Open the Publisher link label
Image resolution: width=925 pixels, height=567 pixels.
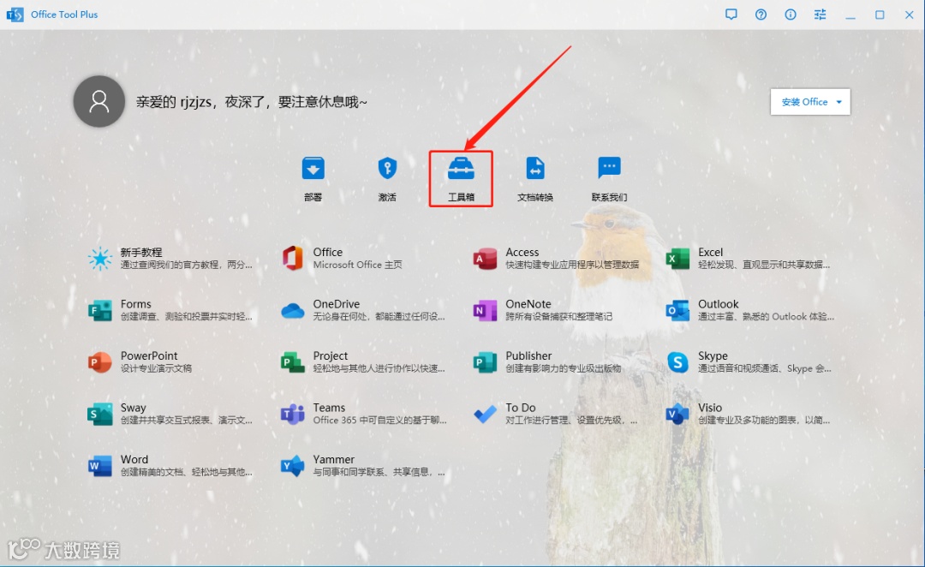coord(528,355)
